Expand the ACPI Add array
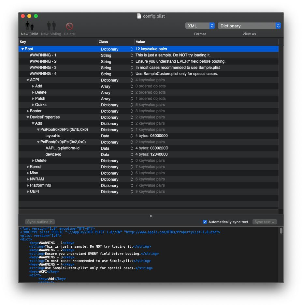Viewport: 302px width, 307px height. tap(33, 86)
